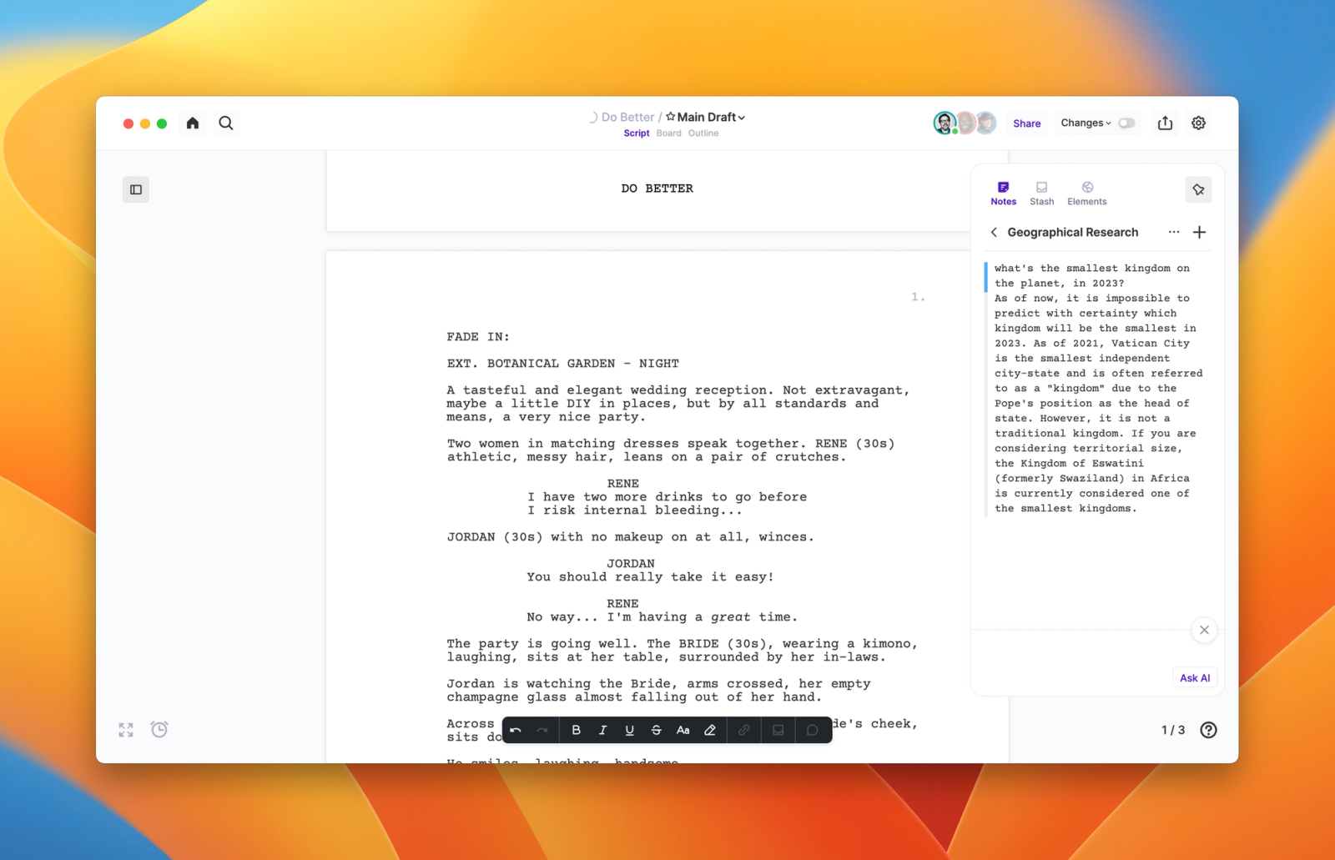Switch to the Outline view tab
Screen dimensions: 1335x860
click(703, 133)
